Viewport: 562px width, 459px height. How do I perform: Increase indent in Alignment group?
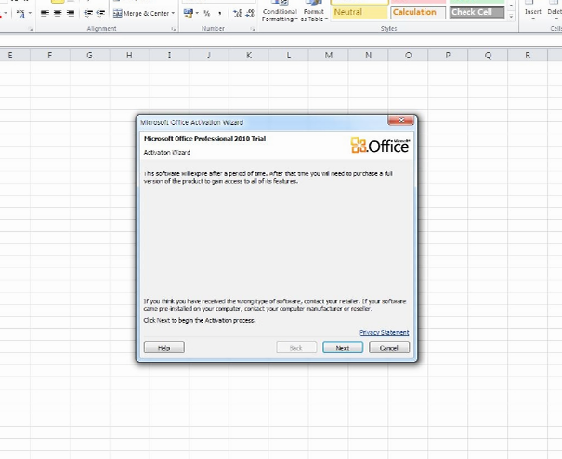(100, 13)
